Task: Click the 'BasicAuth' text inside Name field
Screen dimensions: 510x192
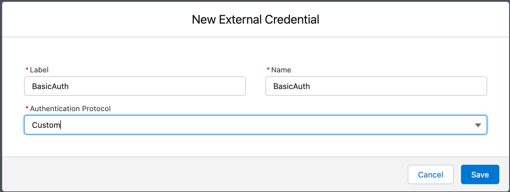Action: (x=292, y=86)
